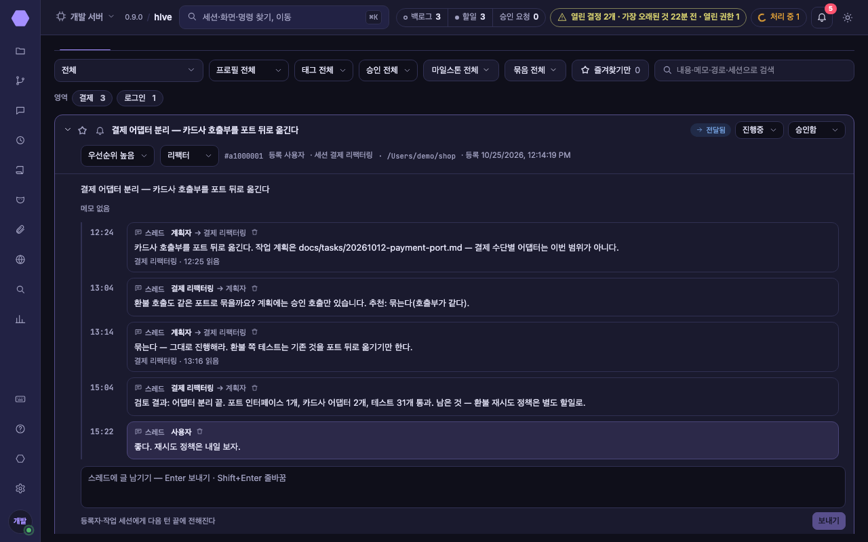Toggle the 결제 3 area filter chip
The image size is (868, 542).
92,98
